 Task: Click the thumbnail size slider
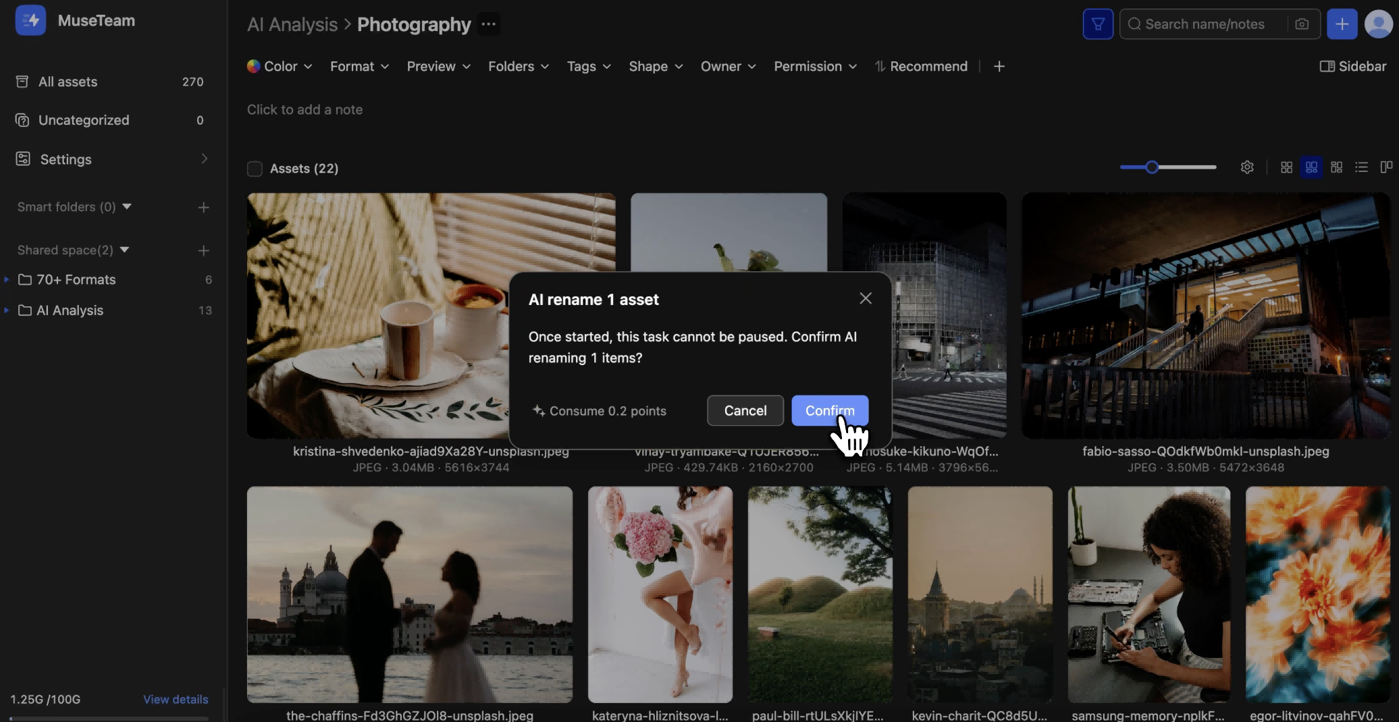coord(1167,167)
